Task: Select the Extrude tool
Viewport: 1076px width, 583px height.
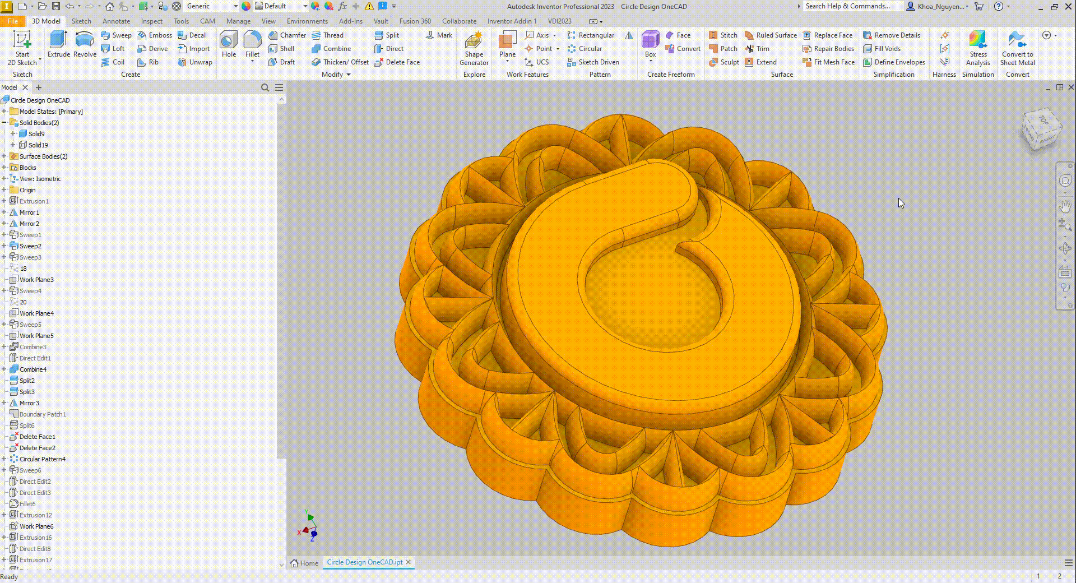Action: coord(58,44)
